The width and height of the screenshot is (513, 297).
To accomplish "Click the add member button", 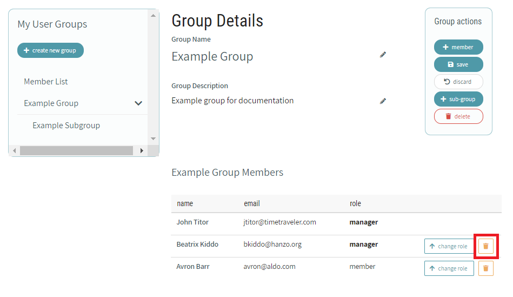I will 458,47.
